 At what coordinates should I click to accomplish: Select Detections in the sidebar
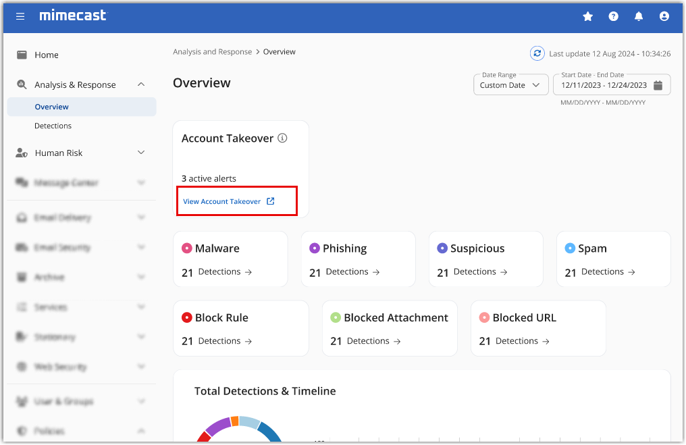pyautogui.click(x=53, y=126)
